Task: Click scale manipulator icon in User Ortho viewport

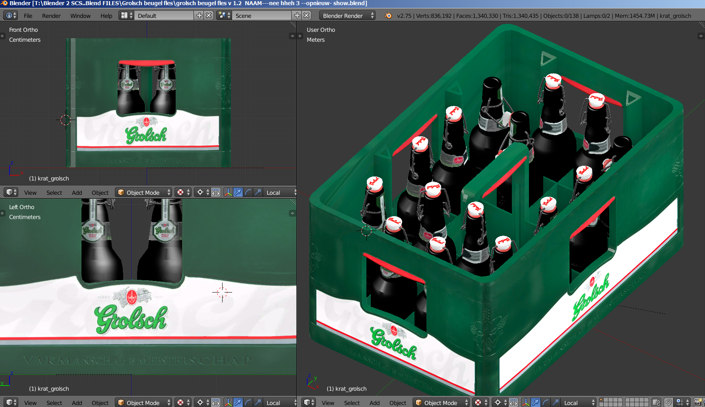Action: [x=556, y=403]
